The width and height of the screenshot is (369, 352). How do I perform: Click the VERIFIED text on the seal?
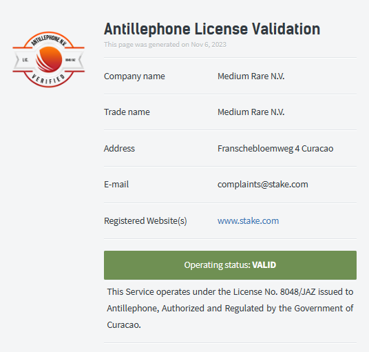coord(48,79)
